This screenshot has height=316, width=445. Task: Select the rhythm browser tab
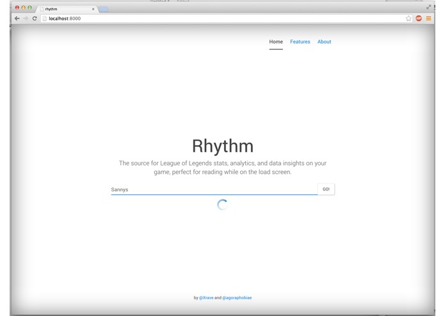(67, 9)
